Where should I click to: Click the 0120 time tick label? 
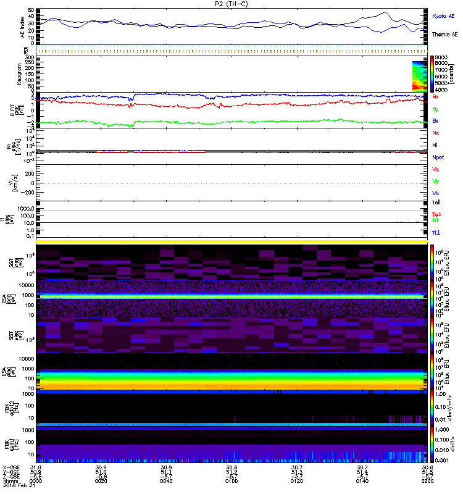click(297, 481)
